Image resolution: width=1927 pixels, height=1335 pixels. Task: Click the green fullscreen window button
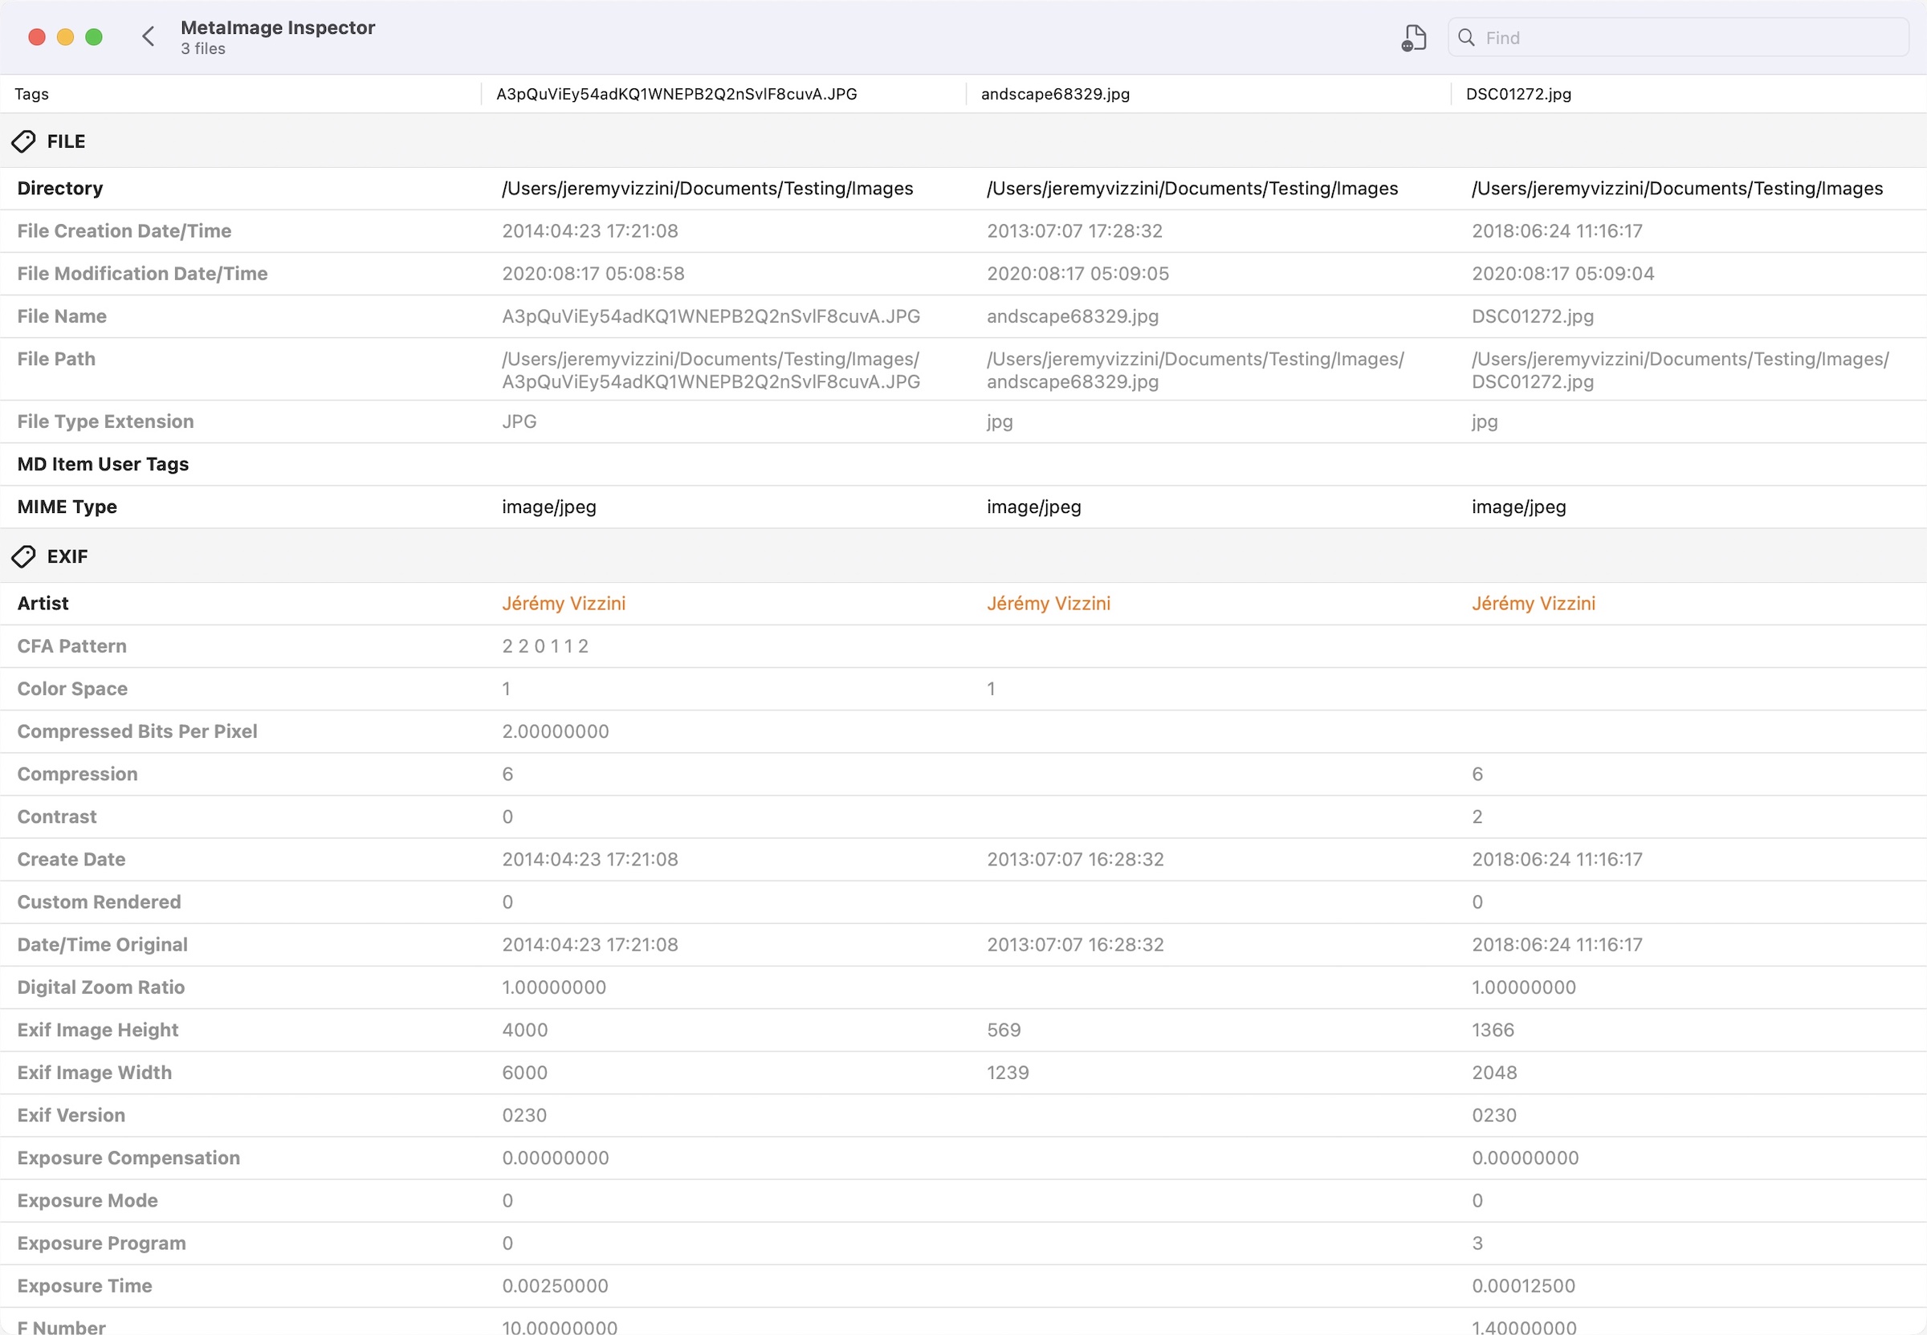94,37
